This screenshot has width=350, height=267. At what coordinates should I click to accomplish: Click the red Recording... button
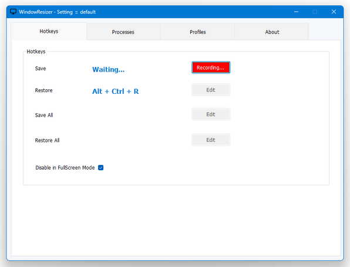pyautogui.click(x=211, y=67)
